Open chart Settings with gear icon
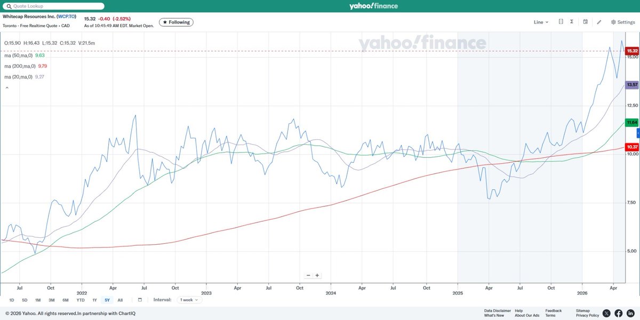The image size is (640, 320). tap(622, 22)
